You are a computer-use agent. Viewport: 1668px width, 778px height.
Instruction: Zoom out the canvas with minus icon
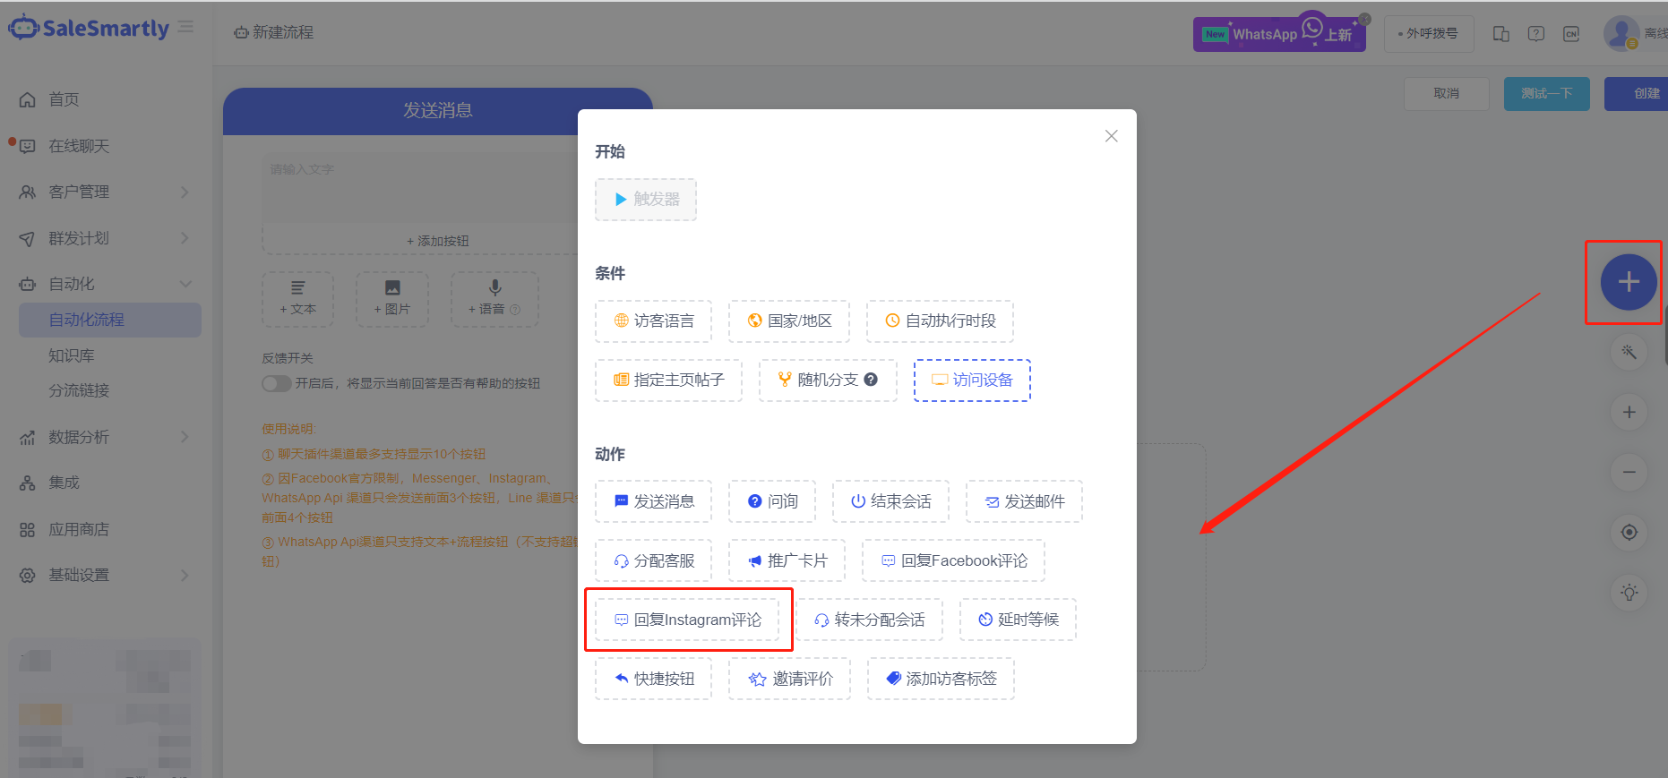click(1629, 472)
